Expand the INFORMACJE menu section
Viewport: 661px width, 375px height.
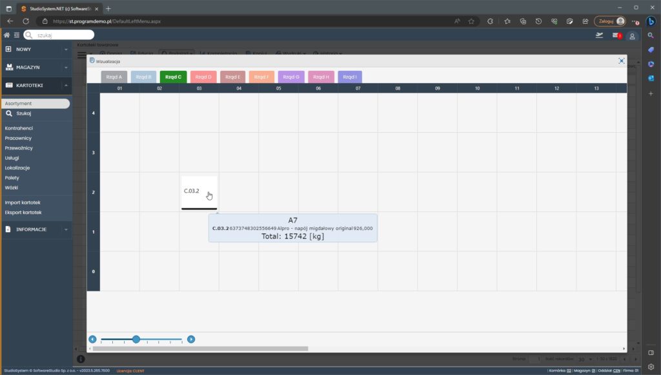36,229
